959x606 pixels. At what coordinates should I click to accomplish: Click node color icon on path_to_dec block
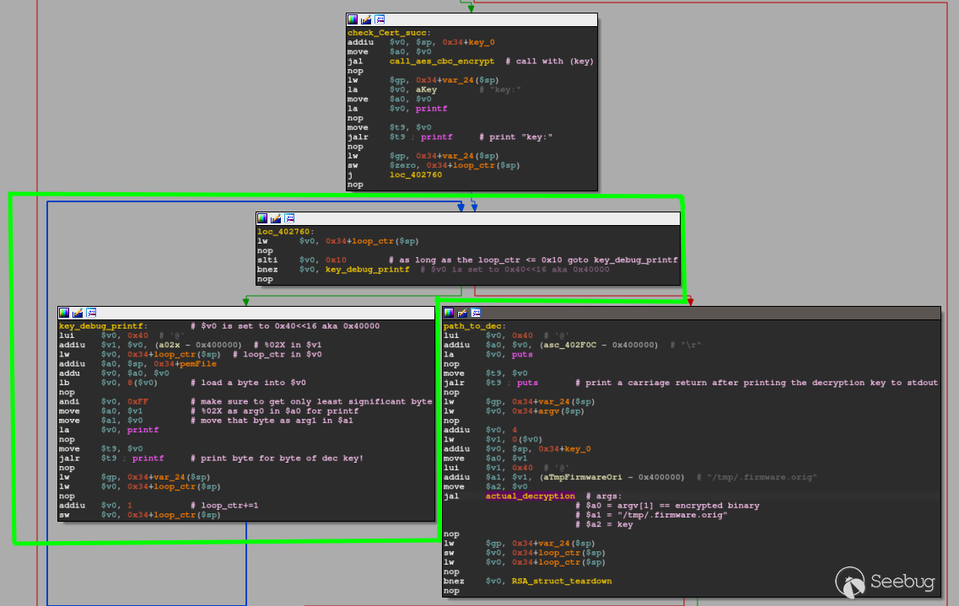(450, 313)
